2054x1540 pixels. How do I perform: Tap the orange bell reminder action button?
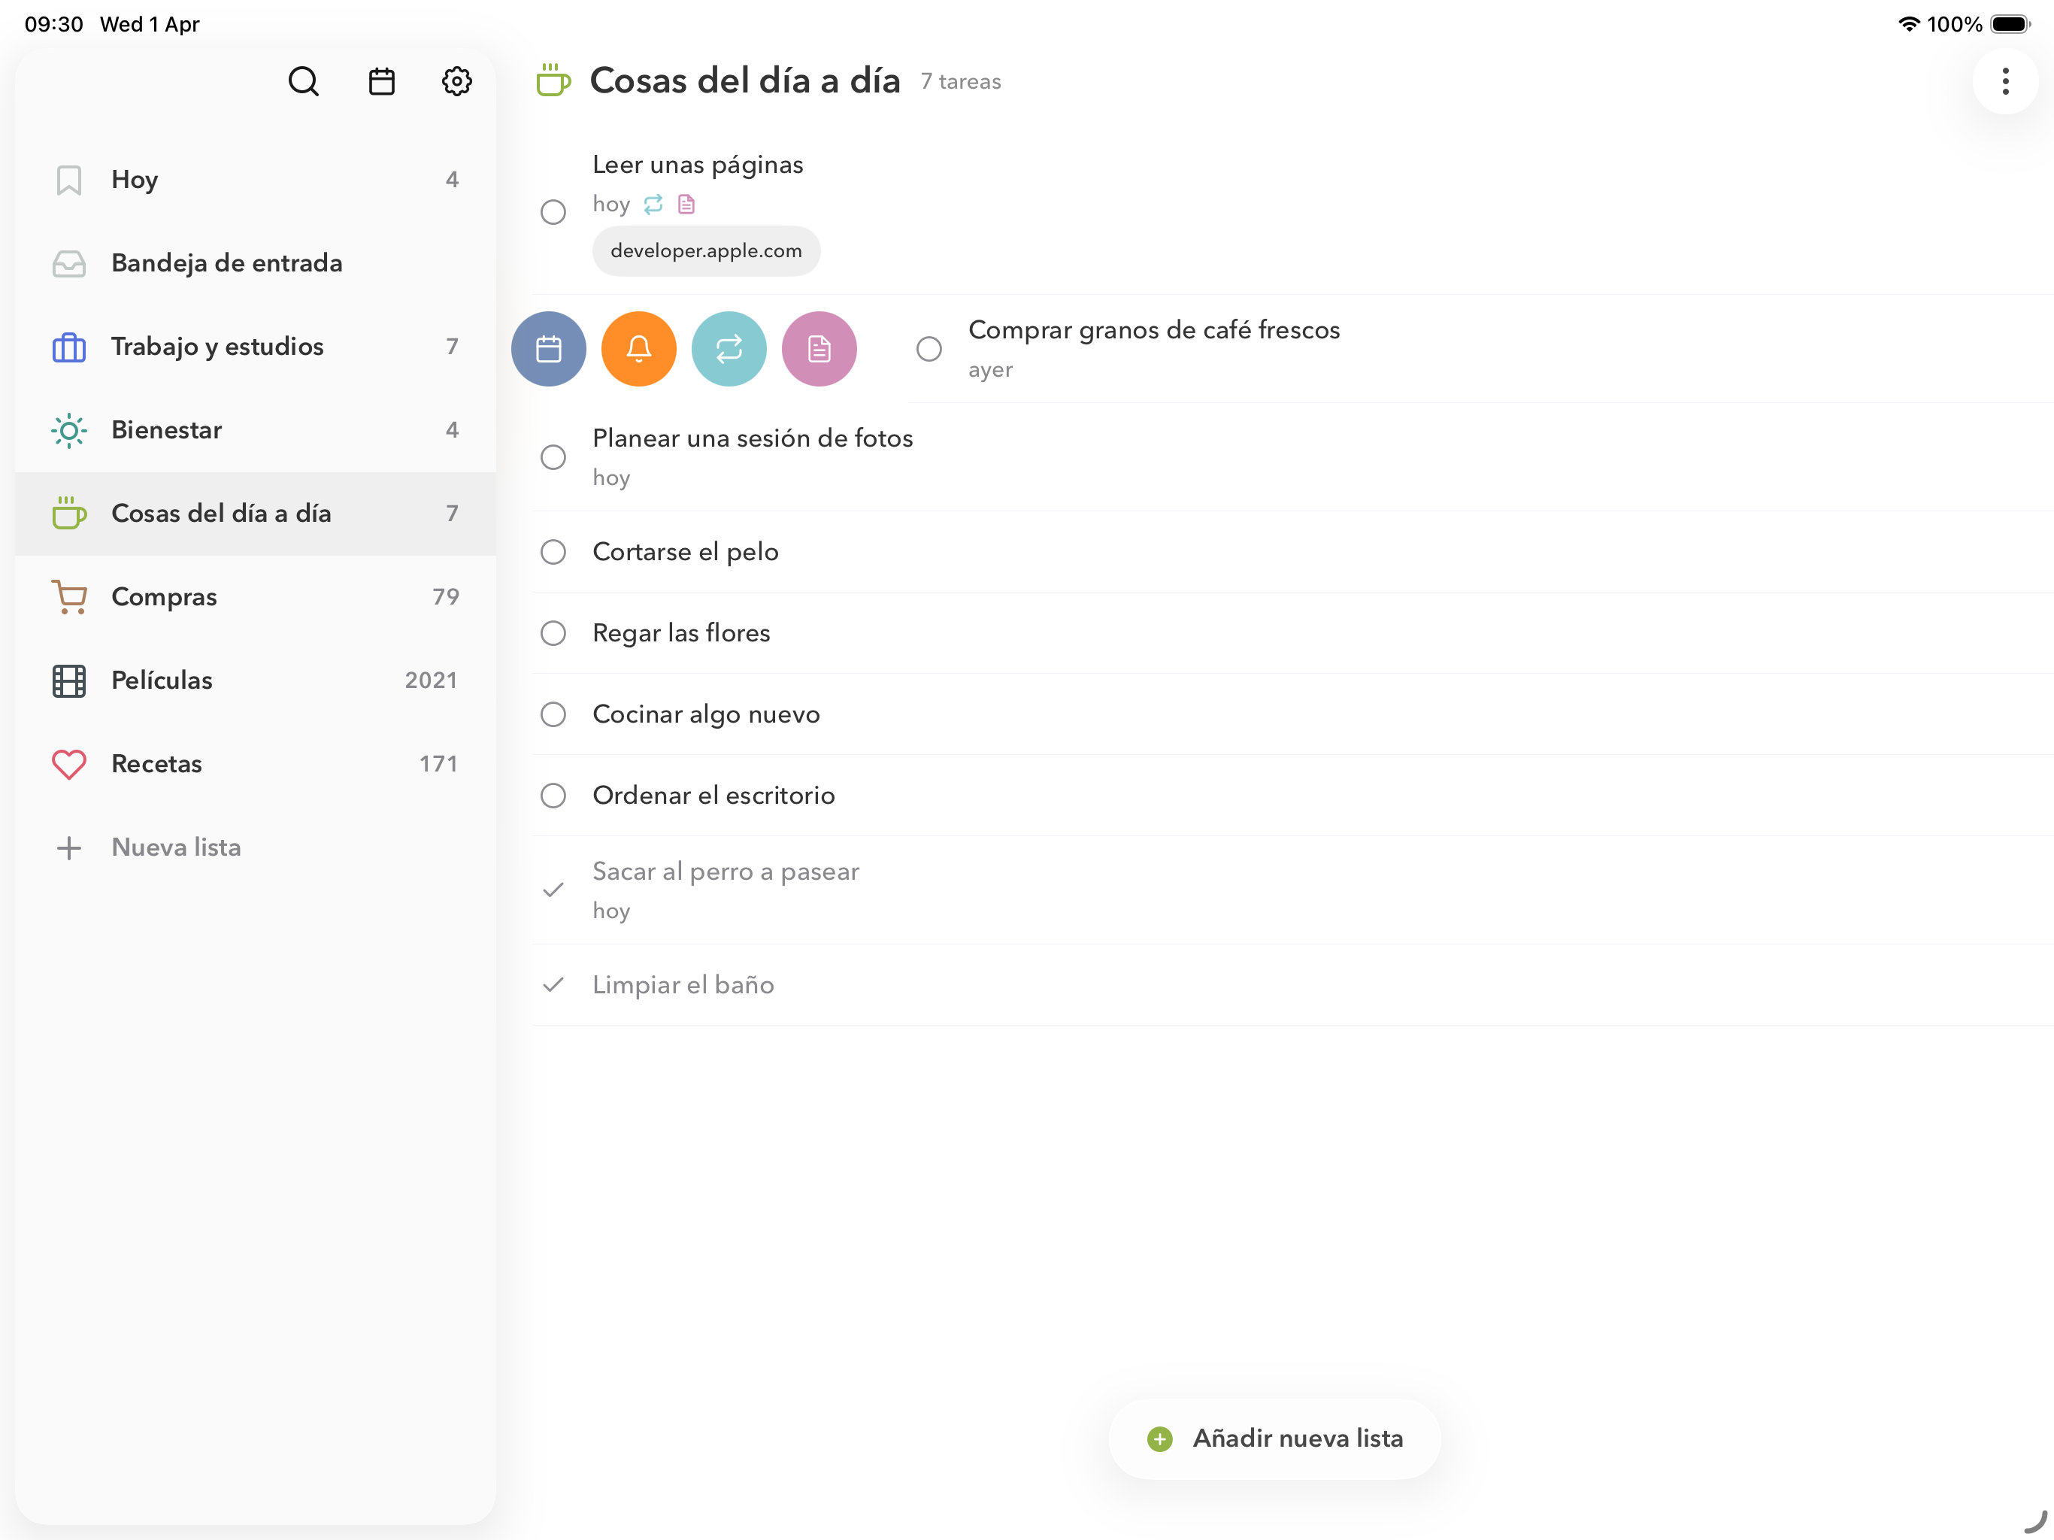click(x=639, y=349)
